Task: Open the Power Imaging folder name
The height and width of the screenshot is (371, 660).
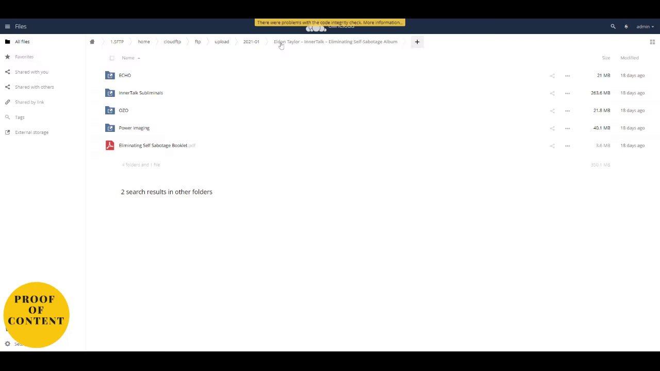Action: [x=134, y=128]
